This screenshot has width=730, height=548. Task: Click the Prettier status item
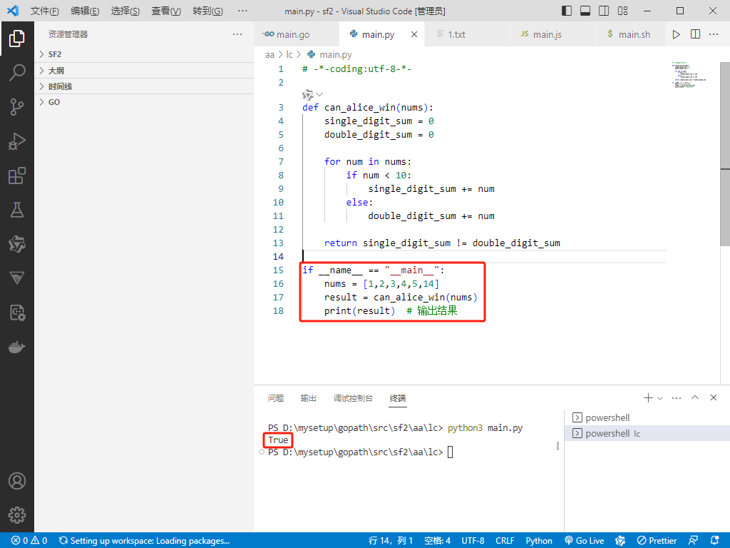coord(657,541)
